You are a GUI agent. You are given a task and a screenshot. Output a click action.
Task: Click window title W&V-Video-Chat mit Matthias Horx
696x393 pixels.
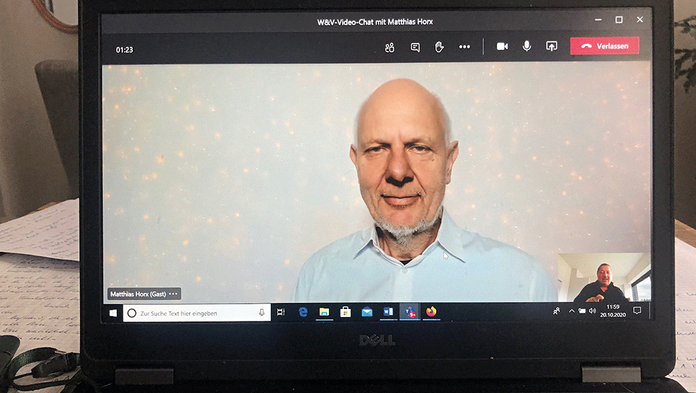coord(375,22)
